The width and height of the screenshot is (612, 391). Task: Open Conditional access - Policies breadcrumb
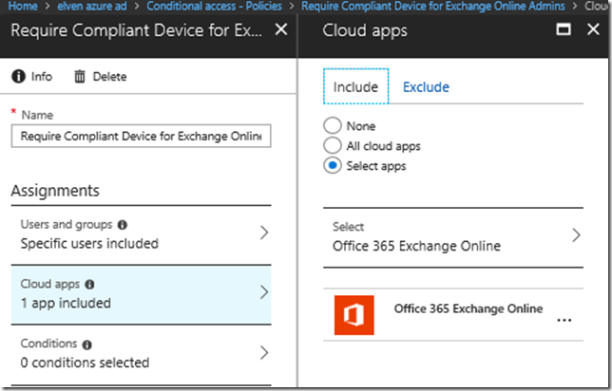214,6
